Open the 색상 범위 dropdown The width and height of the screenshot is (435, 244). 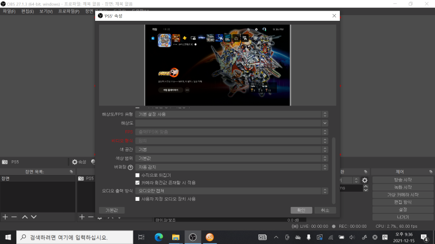coord(232,158)
